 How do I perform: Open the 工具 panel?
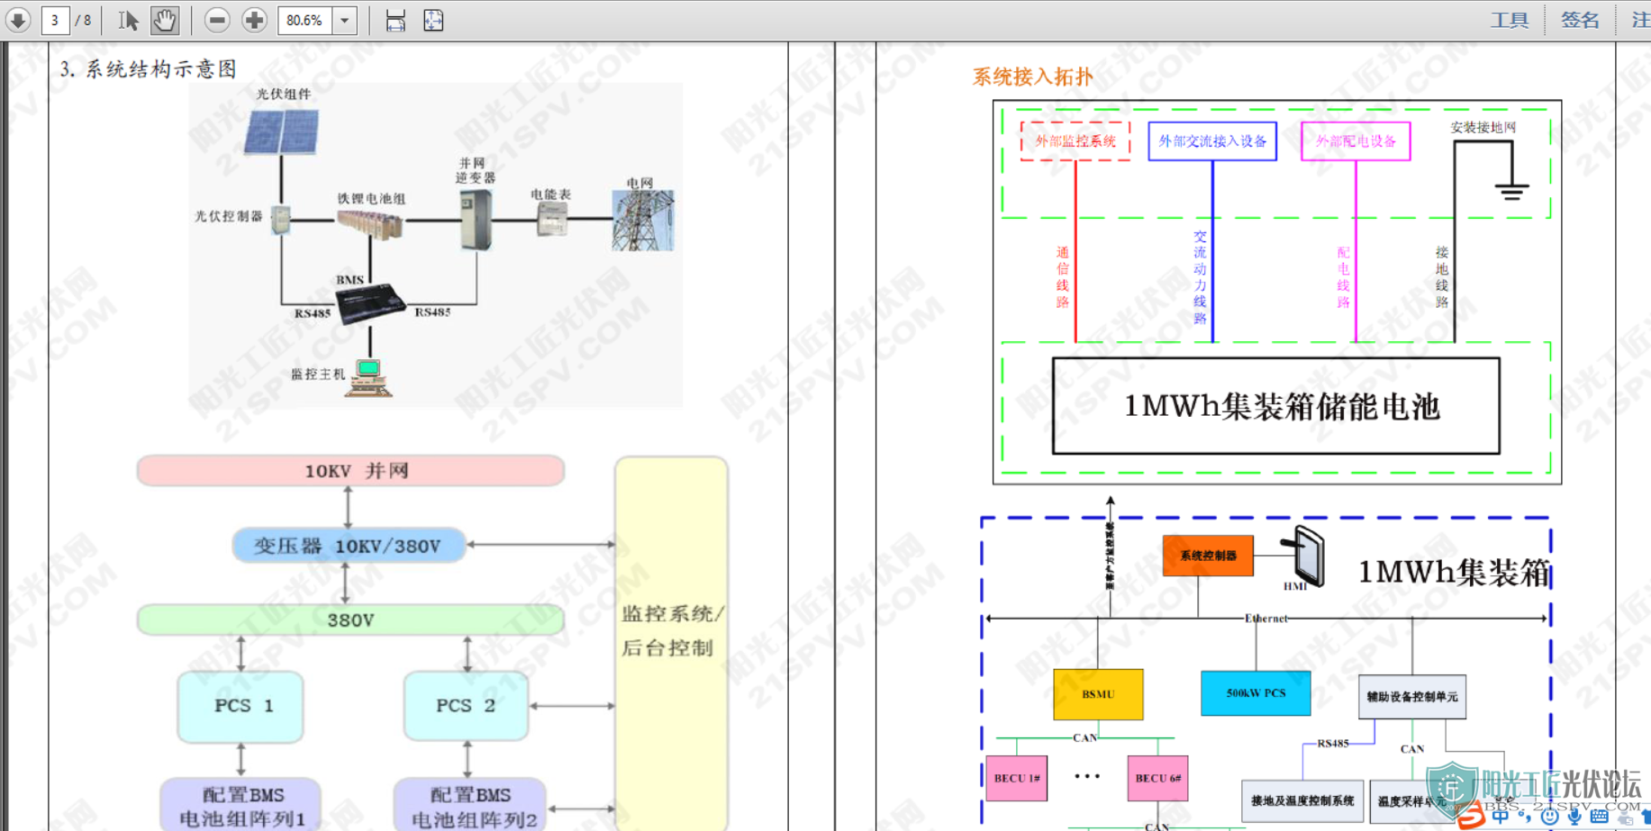(x=1510, y=20)
